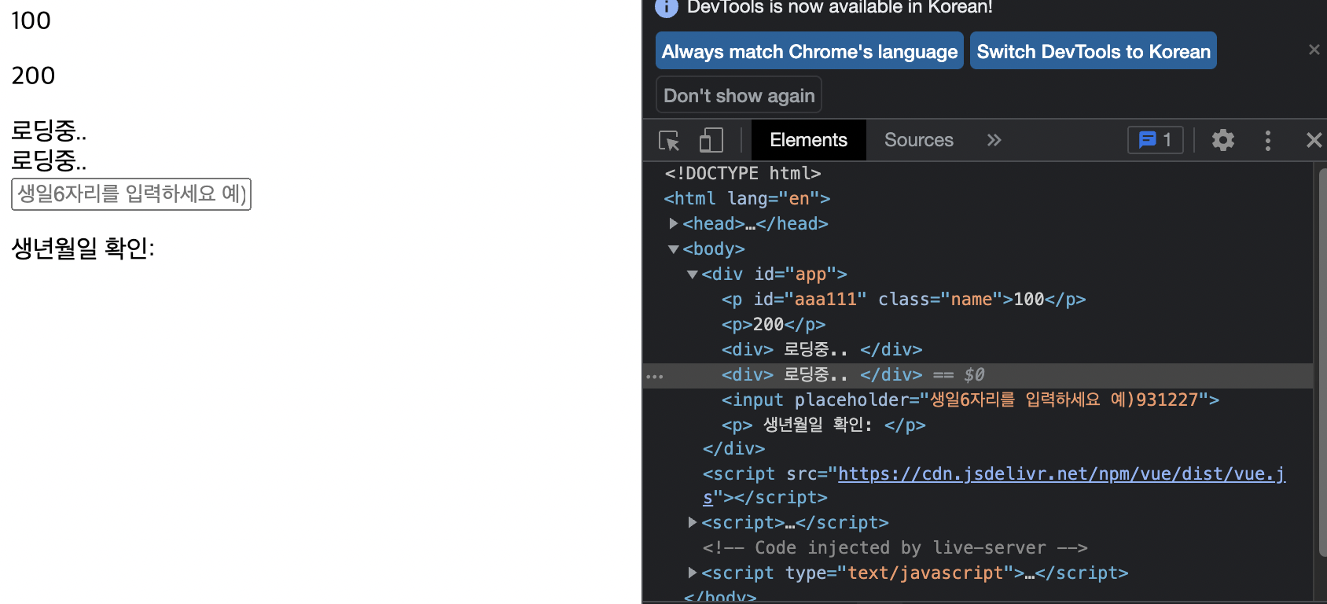Screen dimensions: 1327x604
Task: Select the html lang en row
Action: [x=978, y=199]
